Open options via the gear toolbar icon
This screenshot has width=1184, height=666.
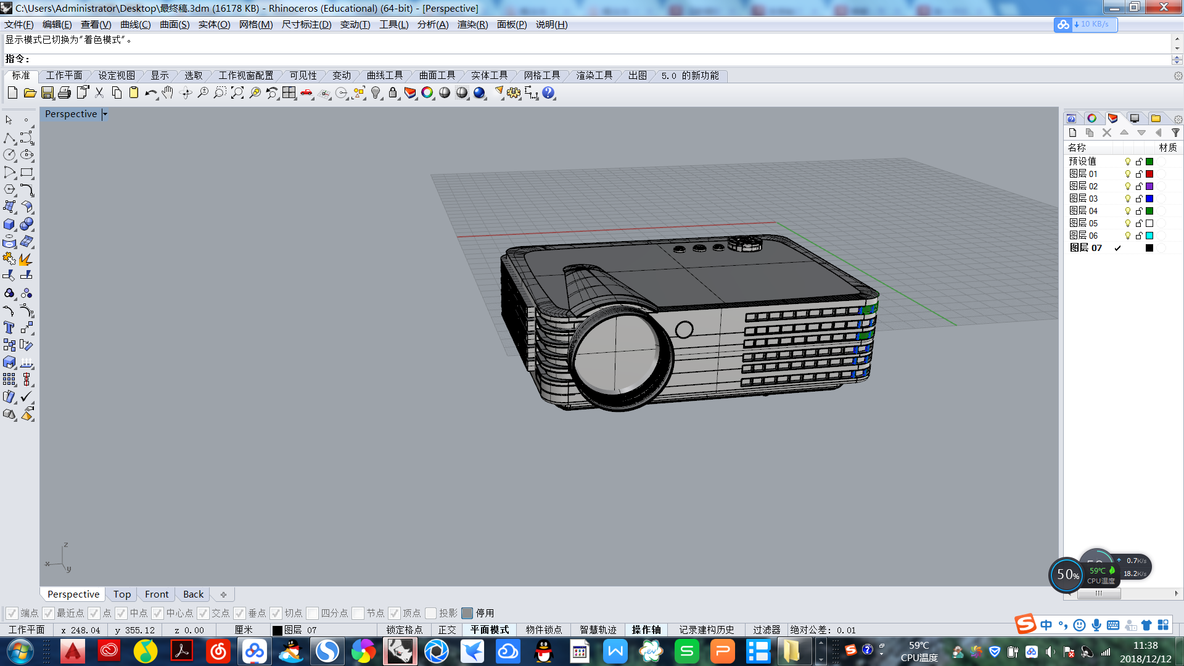[x=514, y=93]
